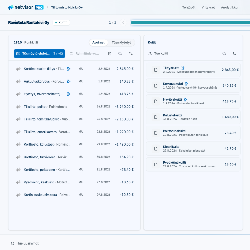Click AI suggestion sparkle on Korttimaksujen tilitys
The height and width of the screenshot is (250, 250).
click(68, 69)
